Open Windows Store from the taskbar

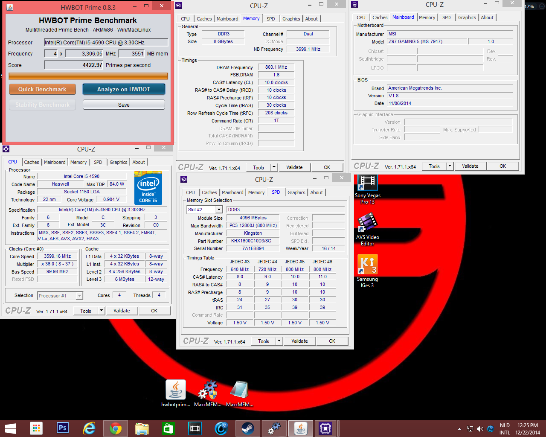click(168, 428)
